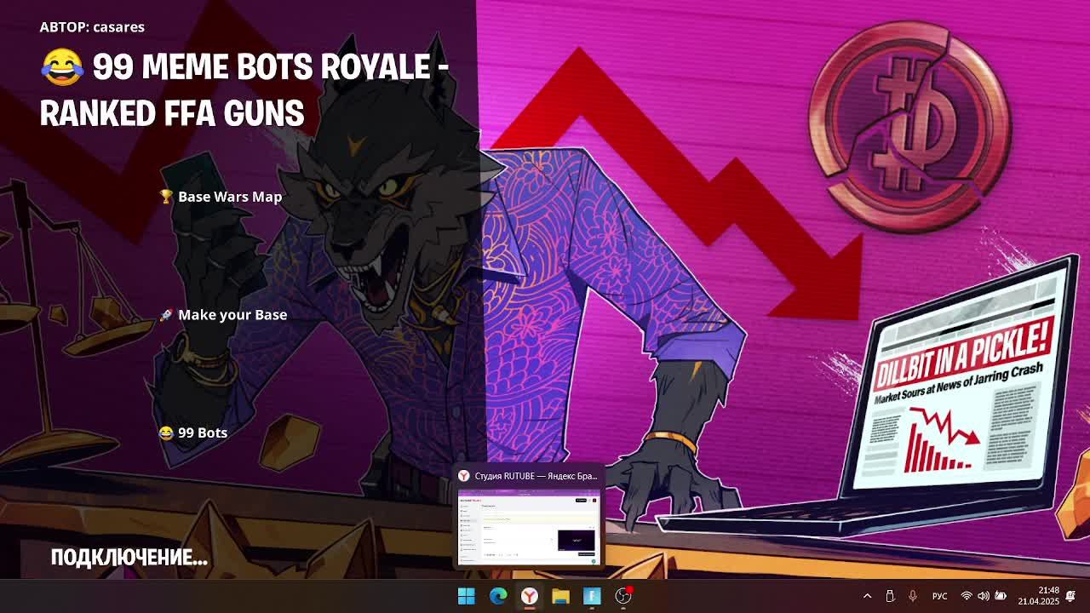Image resolution: width=1090 pixels, height=613 pixels.
Task: Click the battery status tray icon
Action: click(1001, 596)
